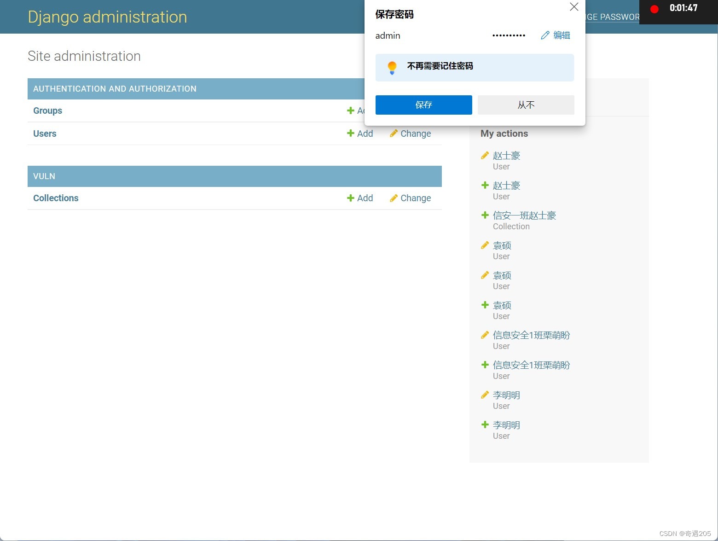Click the pencil icon in Users row

tap(394, 134)
